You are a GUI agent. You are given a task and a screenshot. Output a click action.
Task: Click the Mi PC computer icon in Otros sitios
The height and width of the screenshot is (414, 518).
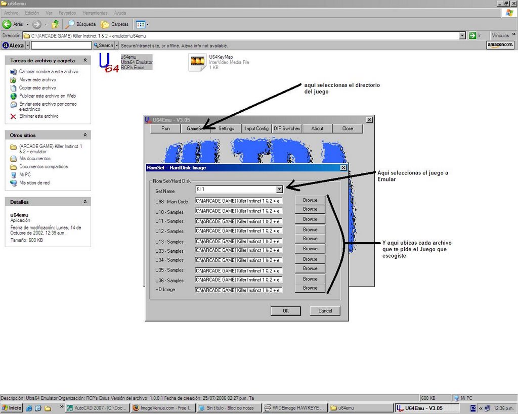tap(13, 174)
